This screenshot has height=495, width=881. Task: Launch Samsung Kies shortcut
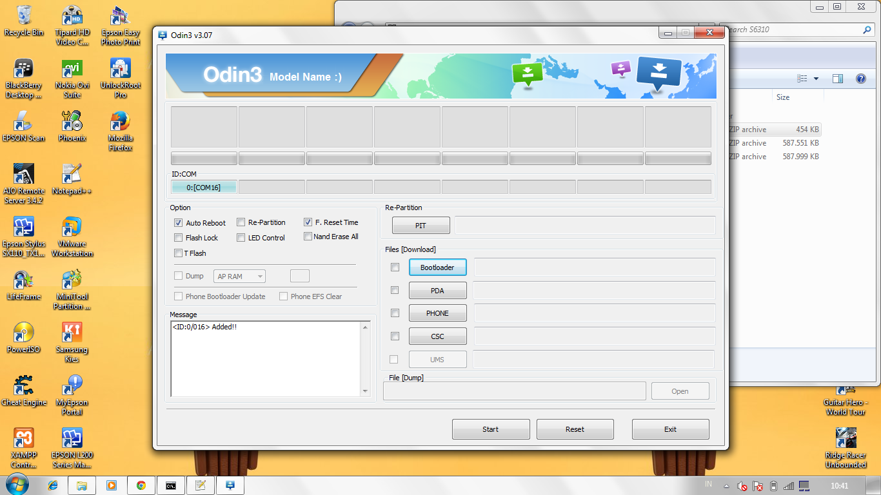[72, 343]
